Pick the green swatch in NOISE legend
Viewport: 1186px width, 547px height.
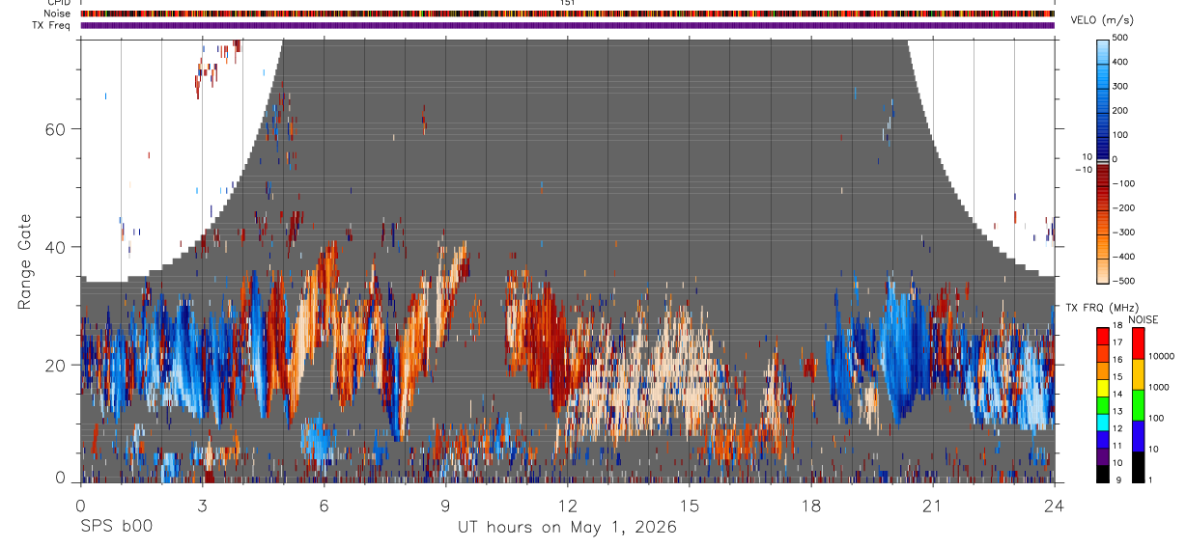(1139, 405)
